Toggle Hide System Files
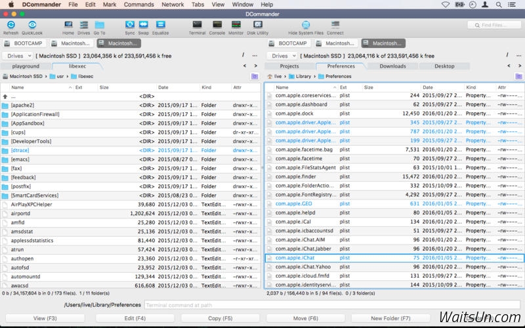 click(306, 25)
